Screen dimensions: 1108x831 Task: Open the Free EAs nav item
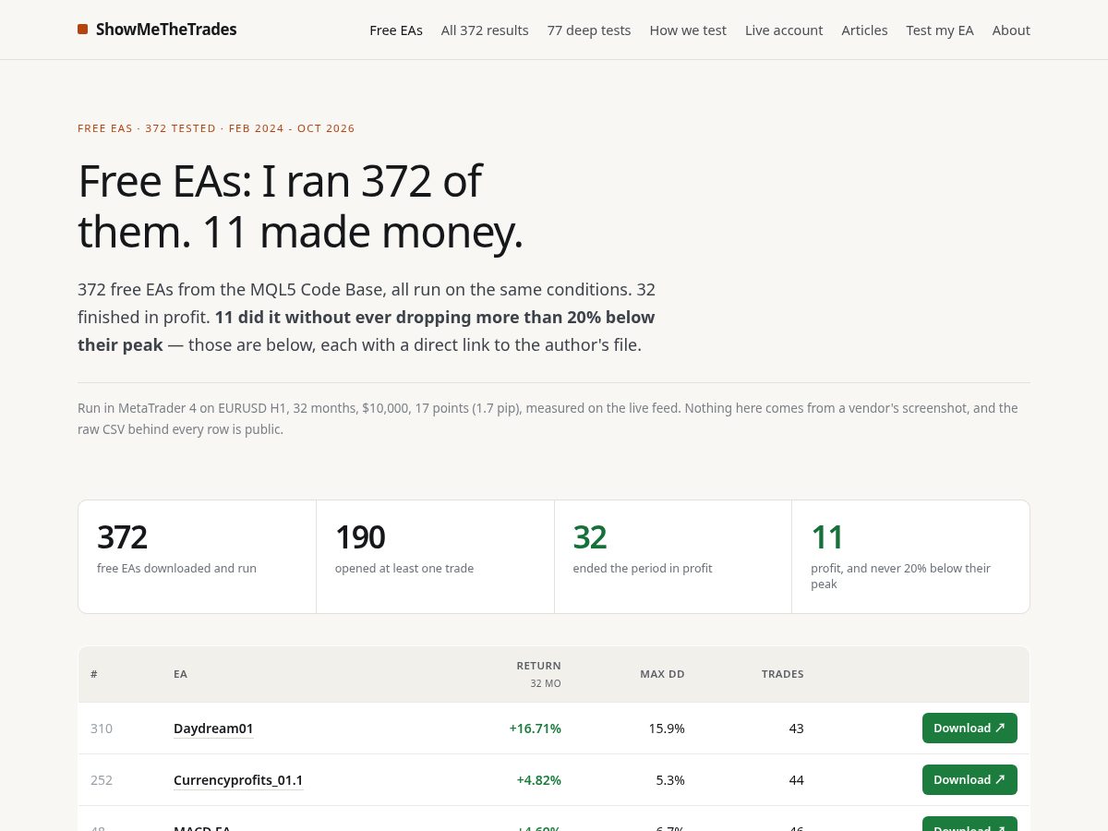click(396, 30)
